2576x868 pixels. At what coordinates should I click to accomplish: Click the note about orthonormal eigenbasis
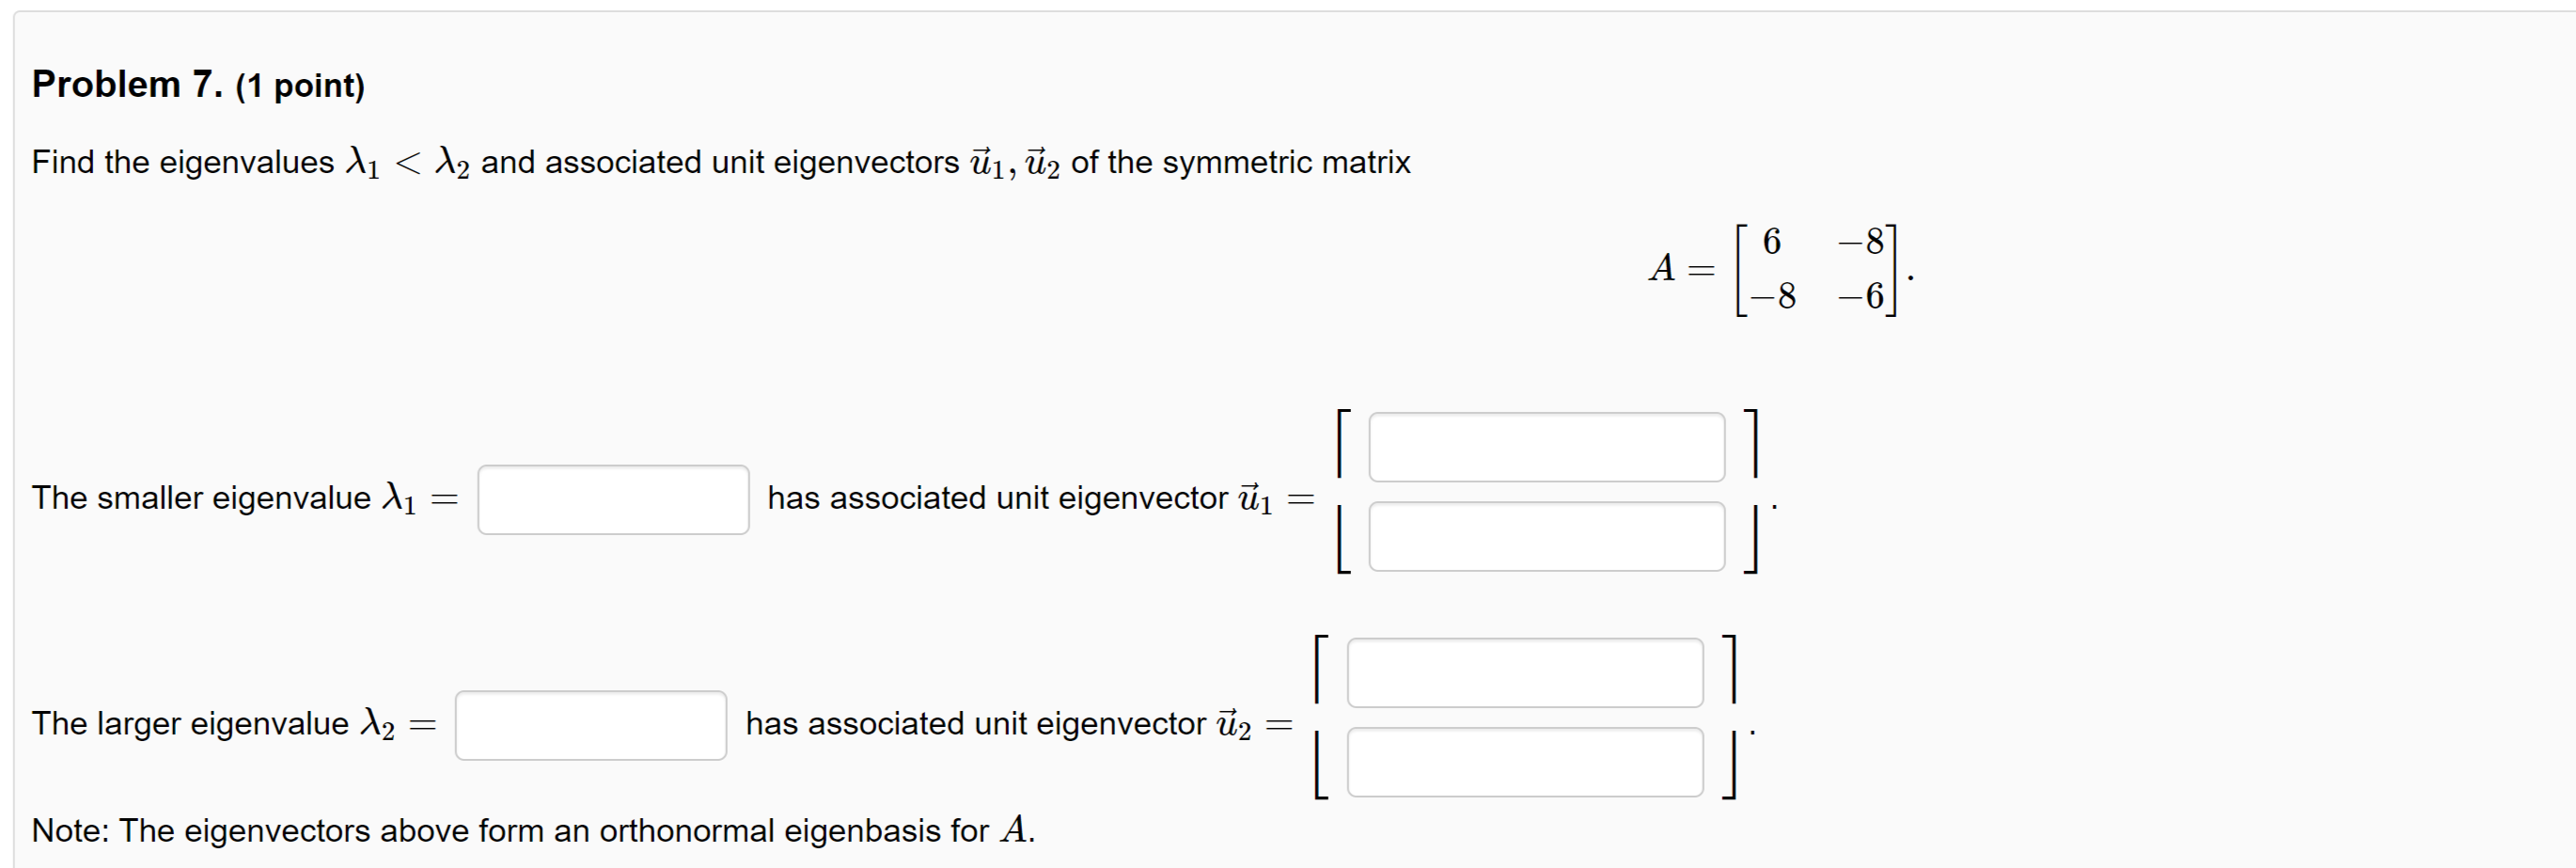pos(533,831)
